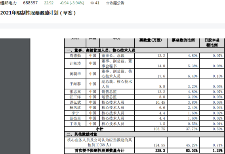Click the eye view count icon
Image resolution: width=225 pixels, height=154 pixels.
pyautogui.click(x=92, y=3)
